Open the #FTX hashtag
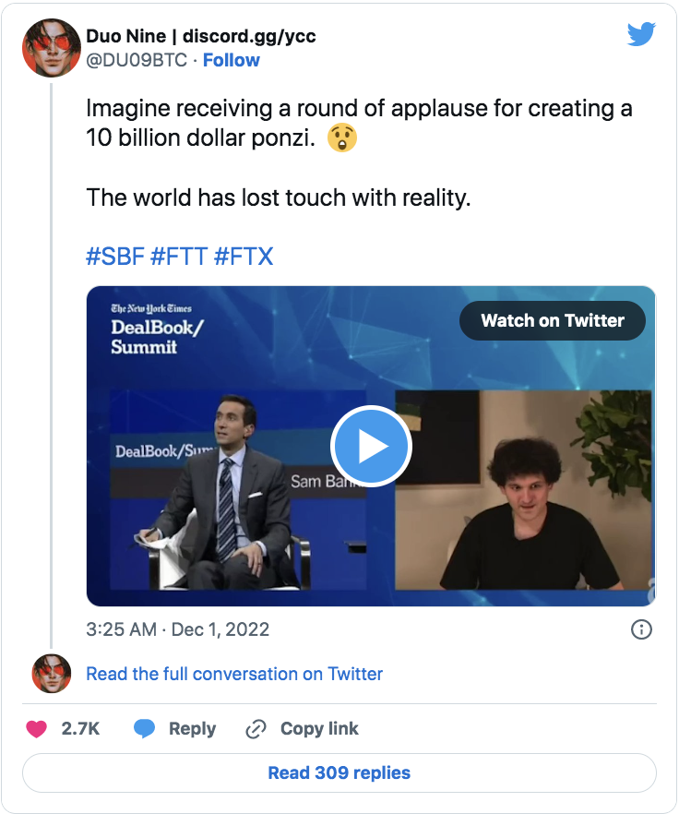This screenshot has height=814, width=679. coord(244,256)
